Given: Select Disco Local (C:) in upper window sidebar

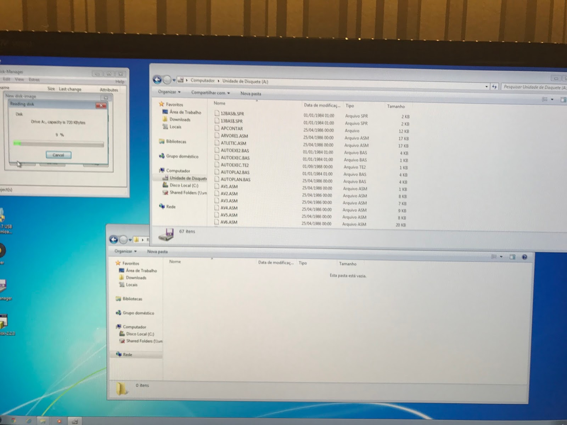Looking at the screenshot, I should [x=184, y=185].
